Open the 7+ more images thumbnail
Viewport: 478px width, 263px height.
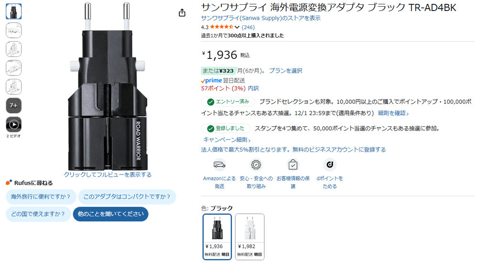coord(14,106)
